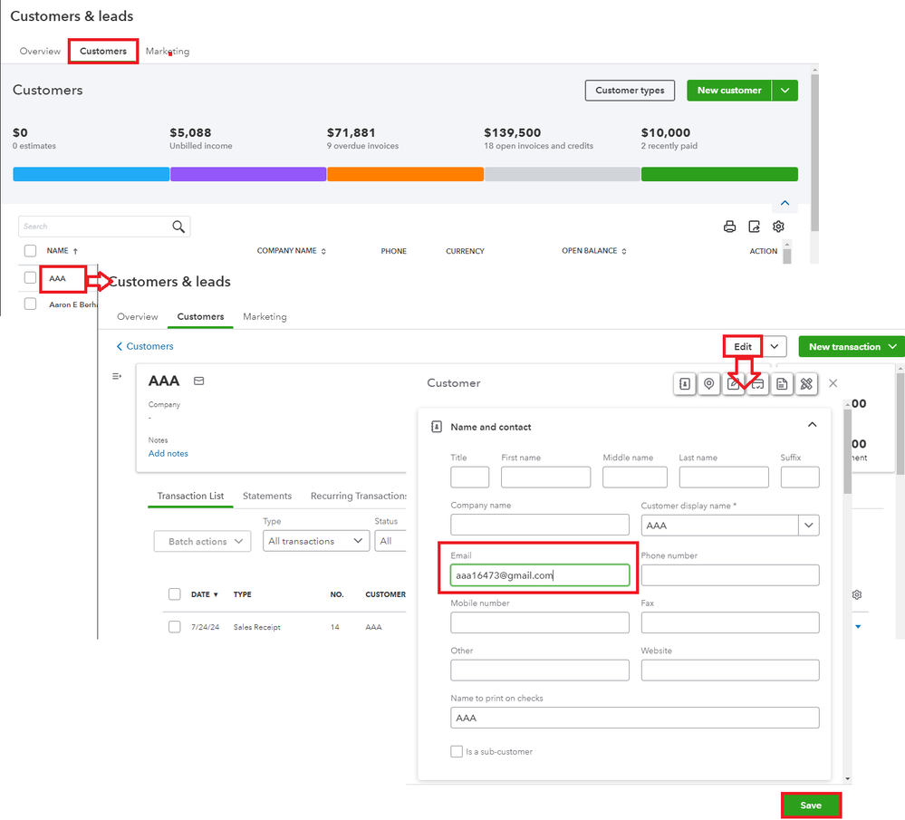Open the Marketing tab in top window

[x=168, y=52]
